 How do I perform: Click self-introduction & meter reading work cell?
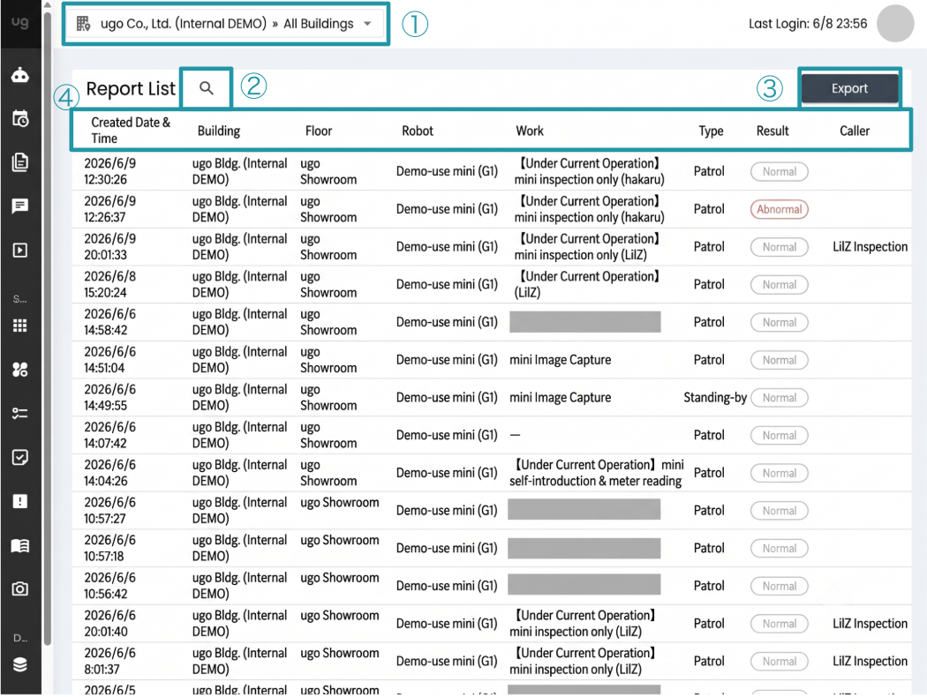[597, 473]
